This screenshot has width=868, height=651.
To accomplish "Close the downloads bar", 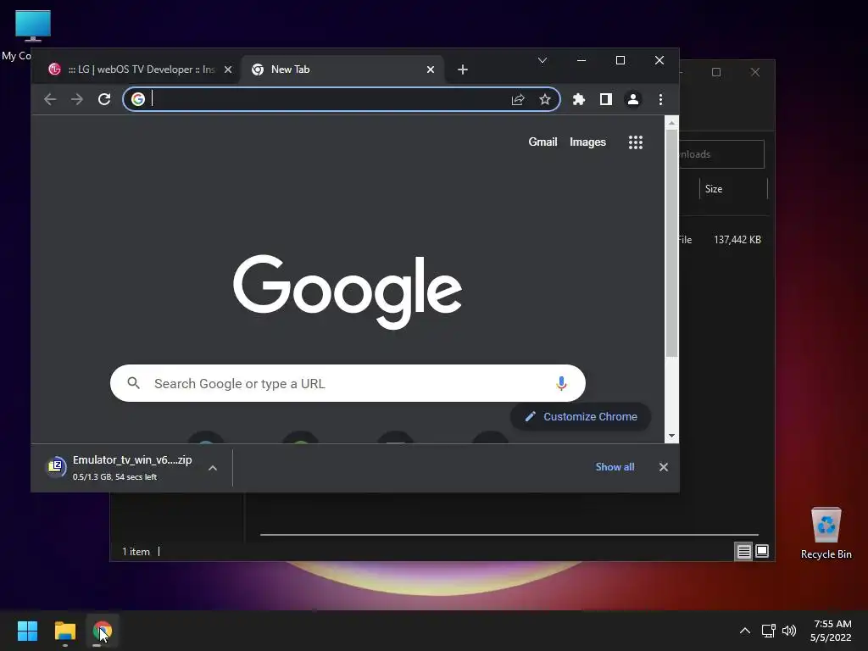I will [663, 467].
